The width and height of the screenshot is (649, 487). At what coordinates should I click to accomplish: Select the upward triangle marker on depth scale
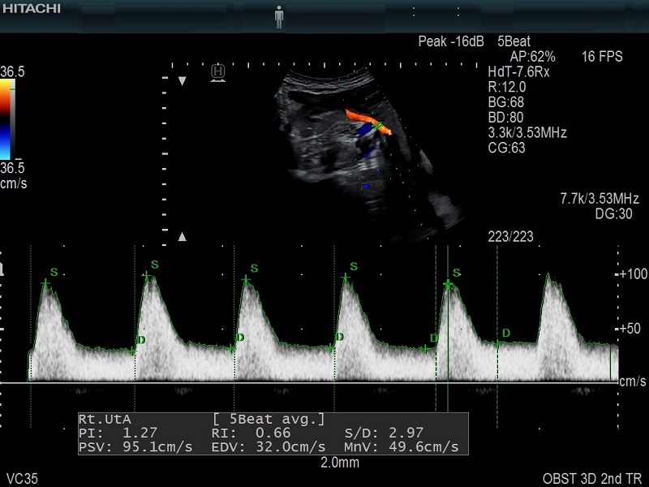(x=183, y=237)
